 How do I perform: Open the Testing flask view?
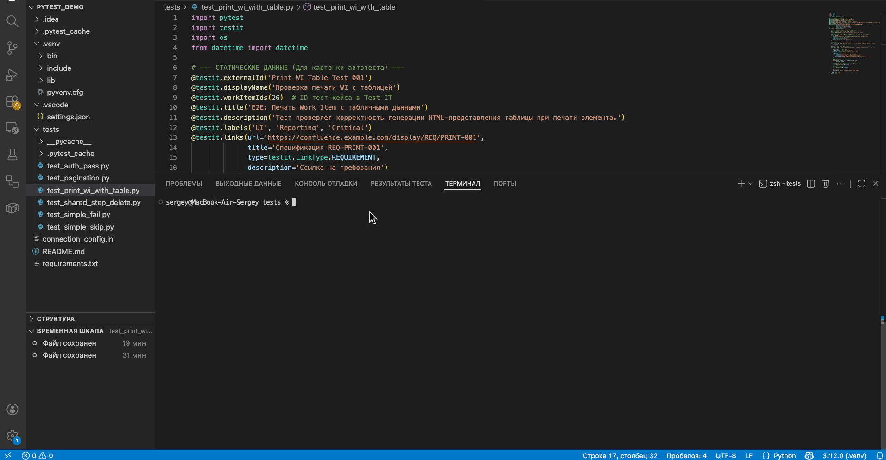tap(13, 155)
